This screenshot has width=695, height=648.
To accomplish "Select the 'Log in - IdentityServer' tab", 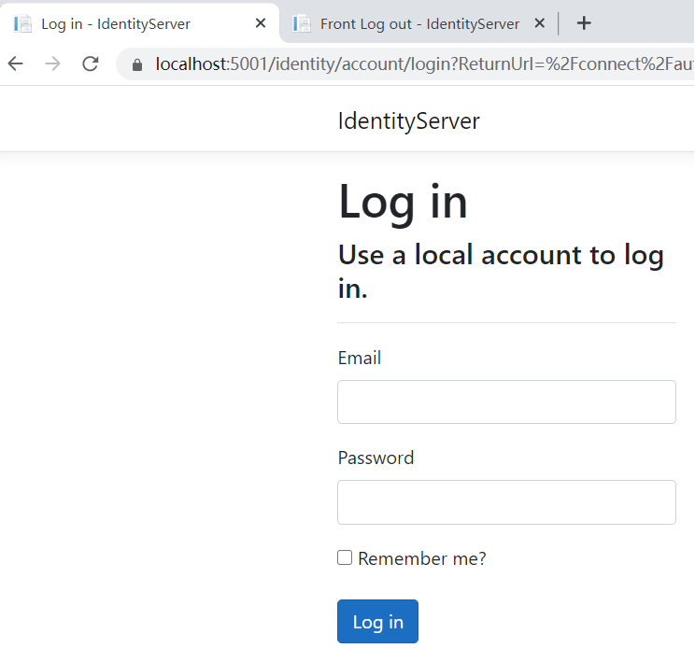I will tap(139, 23).
